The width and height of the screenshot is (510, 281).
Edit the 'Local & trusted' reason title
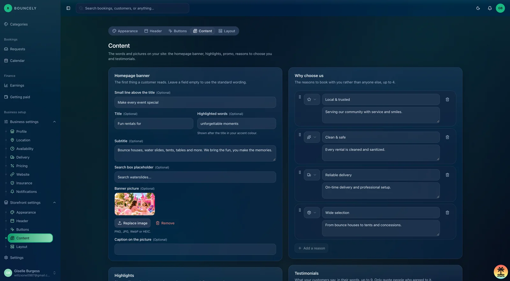pos(381,100)
